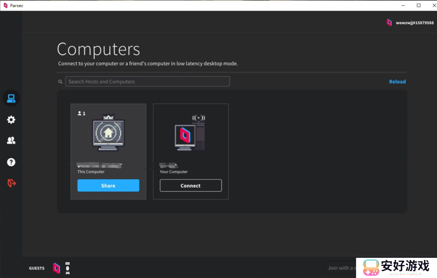Viewport: 437px width, 278px height.
Task: Select the Your Computer PC thumbnail
Action: (190, 133)
